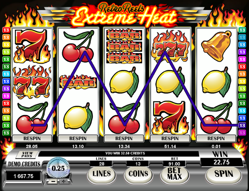249x191 pixels.
Task: Click the flaming 7 at the bottom of reel four
Action: [170, 118]
